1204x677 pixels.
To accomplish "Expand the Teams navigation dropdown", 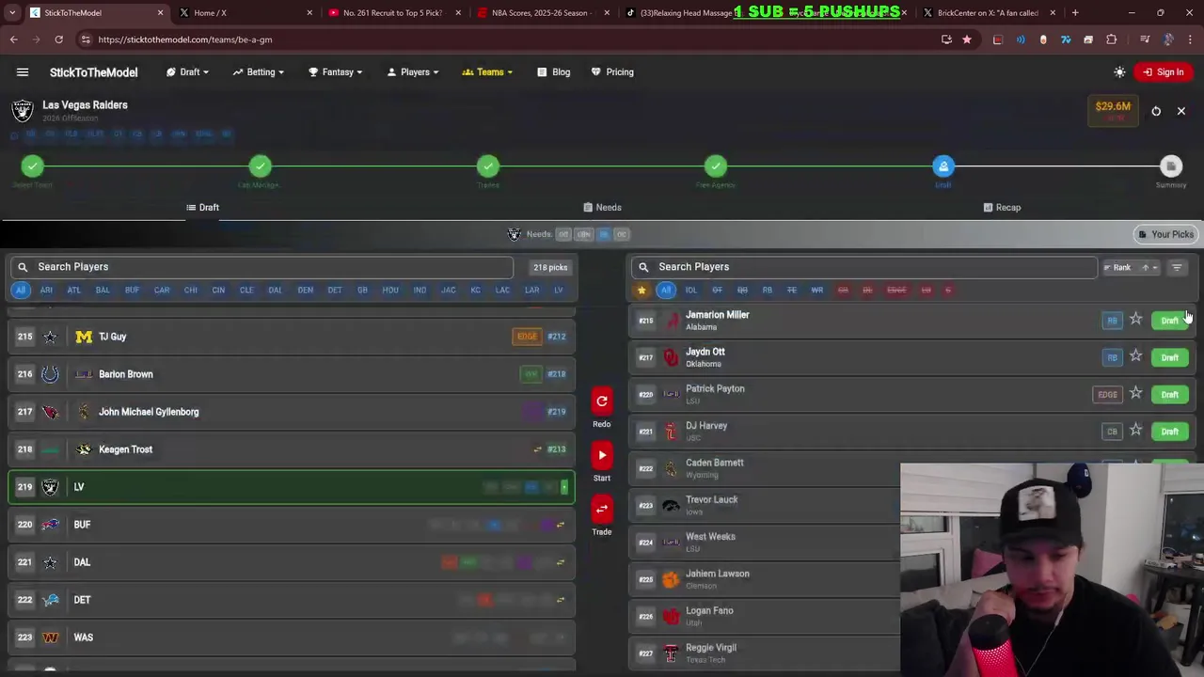I will click(487, 72).
